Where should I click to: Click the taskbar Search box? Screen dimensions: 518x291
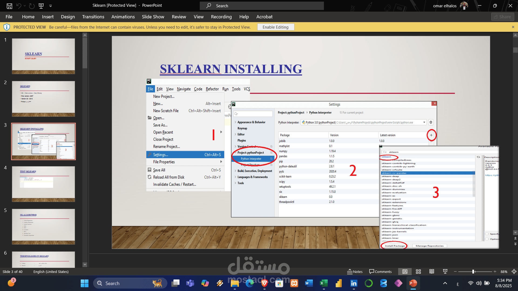(130, 283)
